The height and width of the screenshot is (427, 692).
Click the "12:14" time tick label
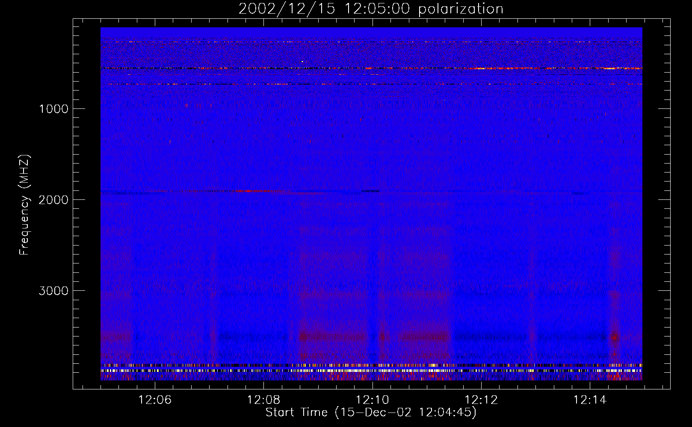click(x=590, y=400)
